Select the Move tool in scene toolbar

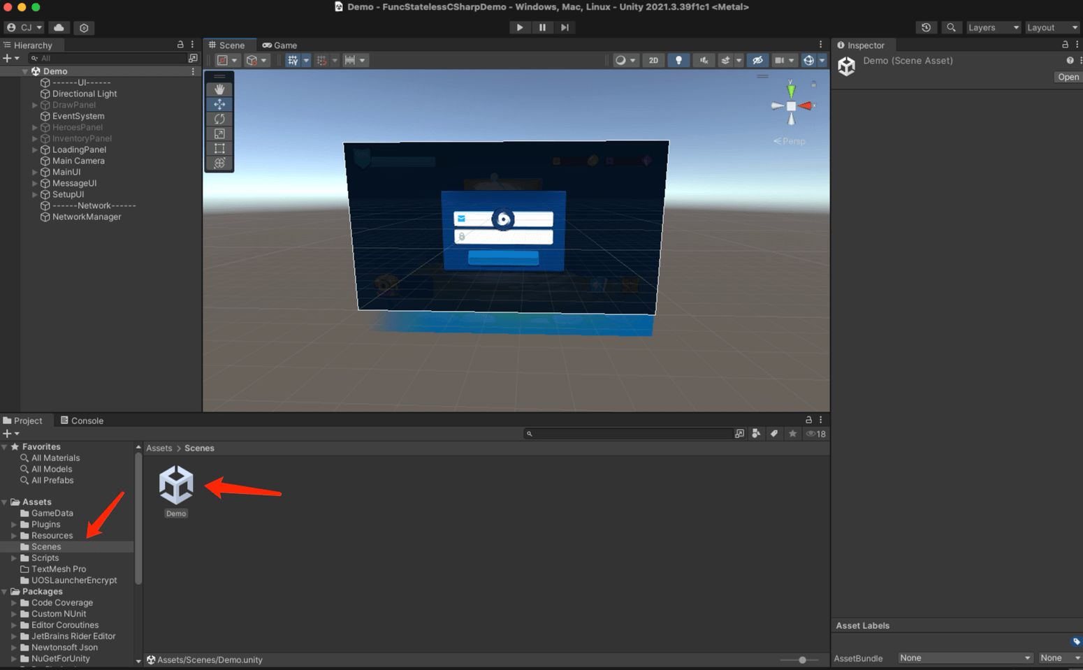(x=219, y=104)
